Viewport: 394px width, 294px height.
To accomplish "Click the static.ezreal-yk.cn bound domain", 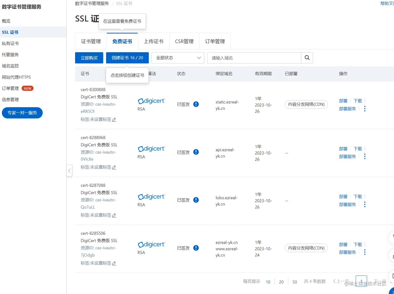I will coord(227,105).
